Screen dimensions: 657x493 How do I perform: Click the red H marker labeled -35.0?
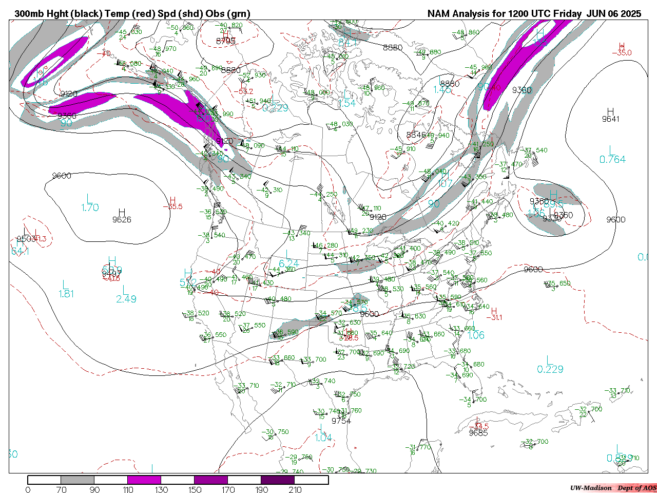(x=622, y=46)
